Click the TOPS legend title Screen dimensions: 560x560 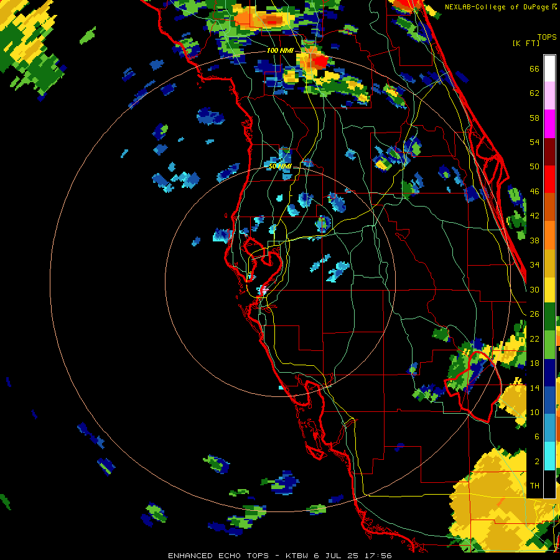pos(547,37)
